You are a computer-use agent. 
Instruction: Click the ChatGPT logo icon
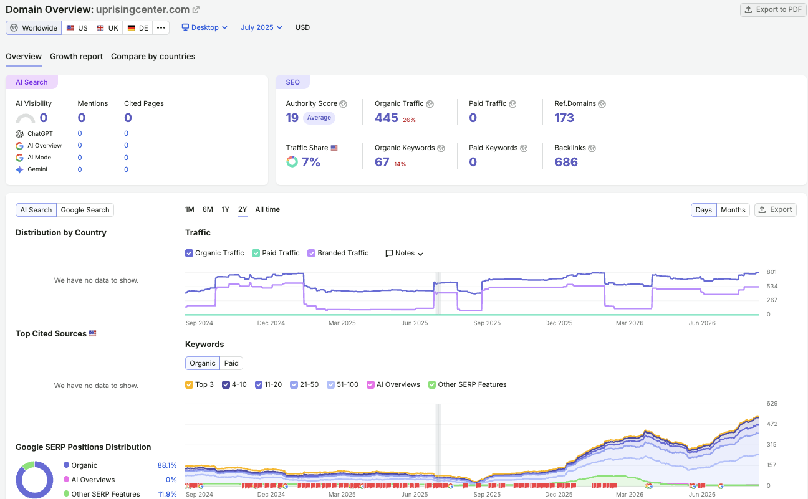pyautogui.click(x=20, y=134)
